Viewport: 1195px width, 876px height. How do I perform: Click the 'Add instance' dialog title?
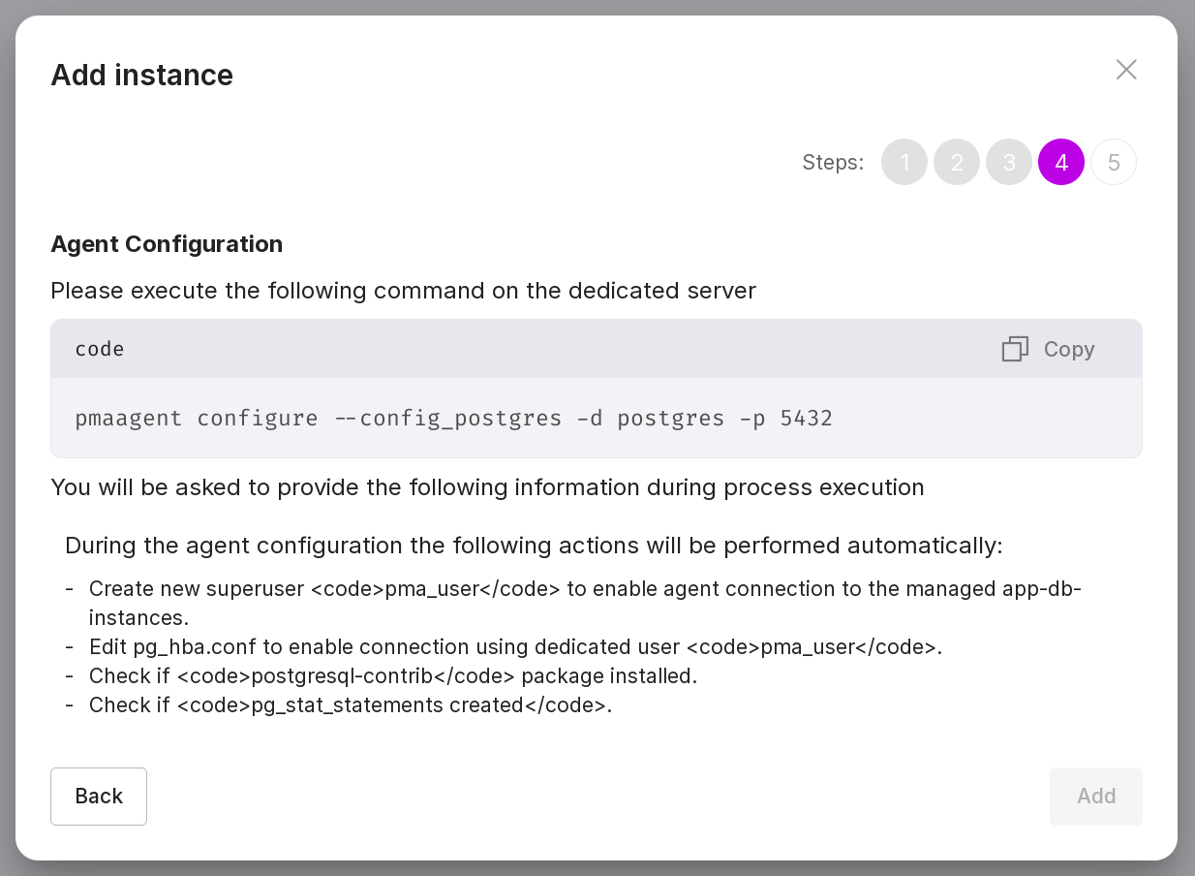[141, 76]
